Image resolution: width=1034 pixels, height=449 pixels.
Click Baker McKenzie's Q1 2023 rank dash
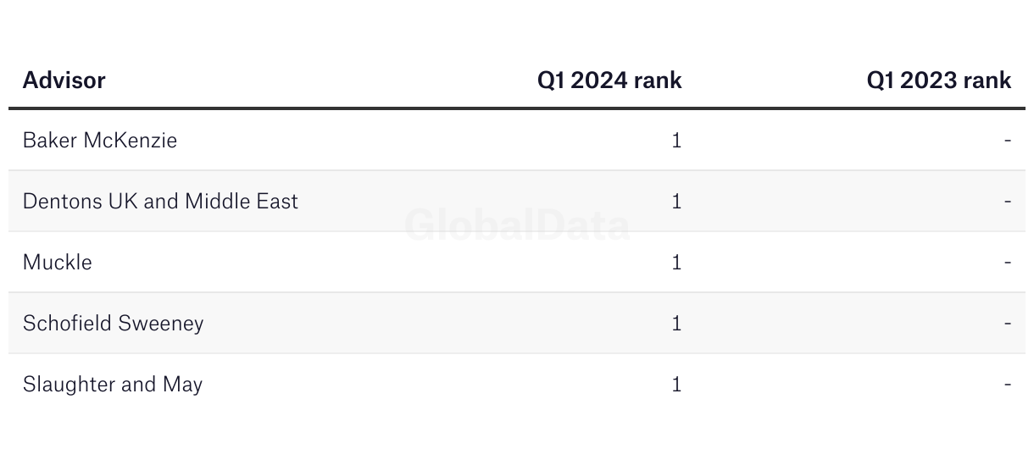tap(1008, 141)
